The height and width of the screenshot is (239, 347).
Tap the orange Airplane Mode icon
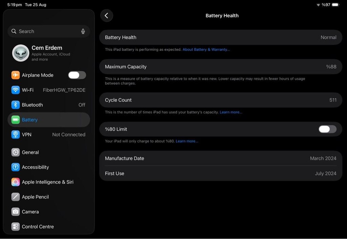(16, 75)
